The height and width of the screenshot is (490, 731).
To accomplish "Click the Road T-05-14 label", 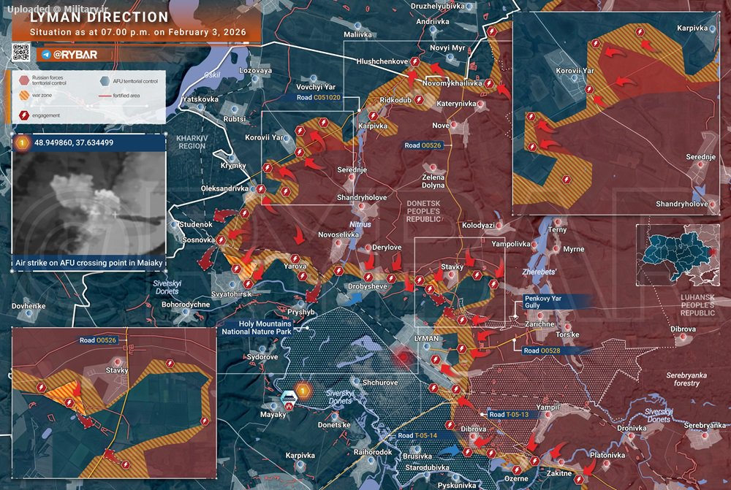I will tap(417, 435).
